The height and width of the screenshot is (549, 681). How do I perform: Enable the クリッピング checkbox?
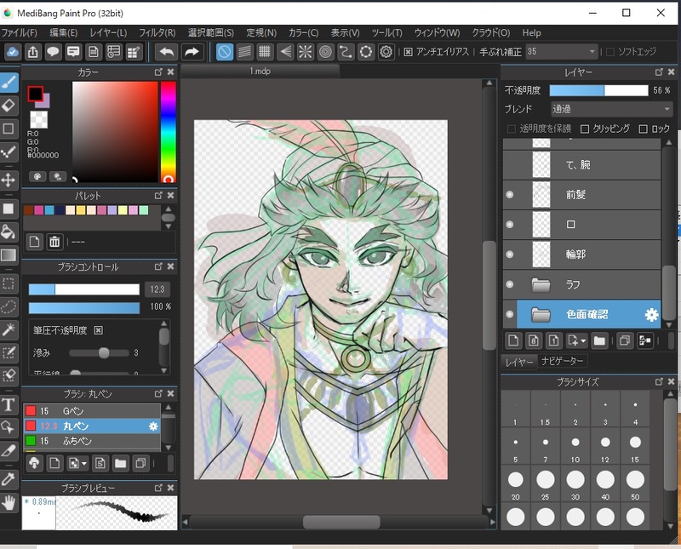tap(585, 129)
